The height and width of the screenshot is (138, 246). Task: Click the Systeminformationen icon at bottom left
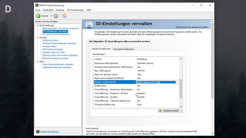(38, 131)
